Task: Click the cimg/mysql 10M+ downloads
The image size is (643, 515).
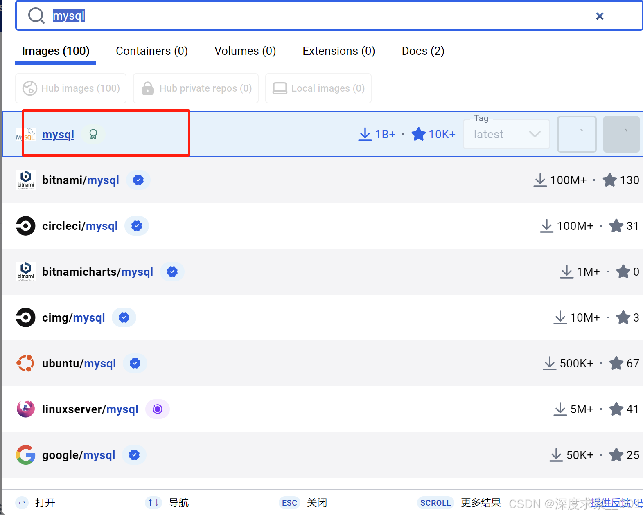Action: click(x=577, y=317)
